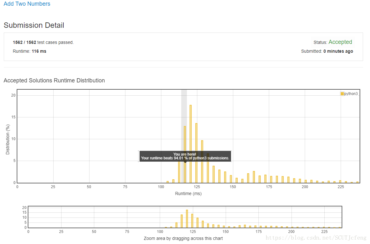Click the 'Distribution (%)' axis label
This screenshot has height=244, width=370.
[x=8, y=140]
